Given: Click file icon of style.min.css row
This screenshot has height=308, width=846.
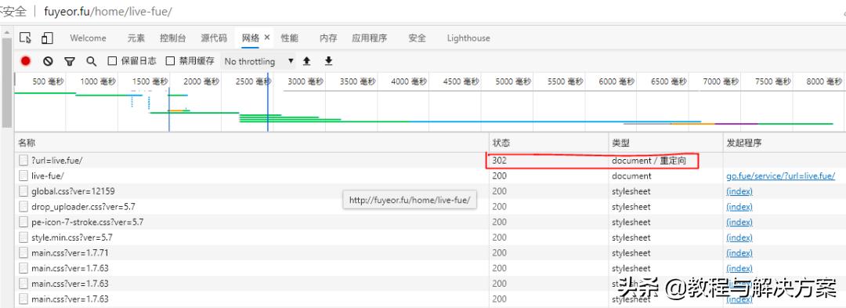Looking at the screenshot, I should 23,237.
